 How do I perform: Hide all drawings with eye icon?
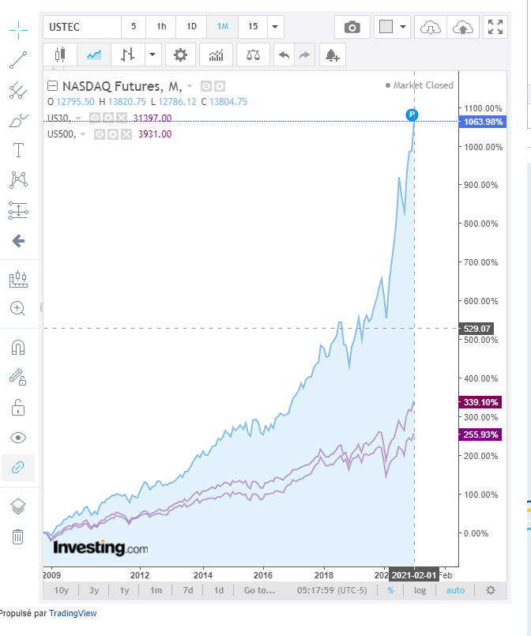point(18,438)
